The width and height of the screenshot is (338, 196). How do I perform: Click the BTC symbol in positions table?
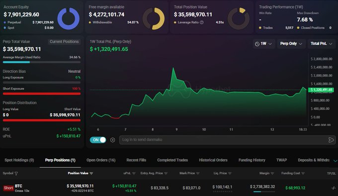pyautogui.click(x=18, y=186)
